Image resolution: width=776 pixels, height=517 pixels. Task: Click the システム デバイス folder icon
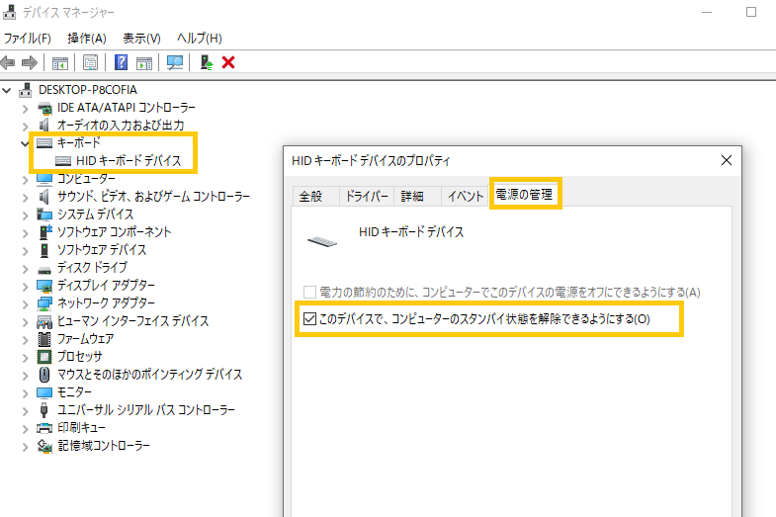[x=44, y=215]
